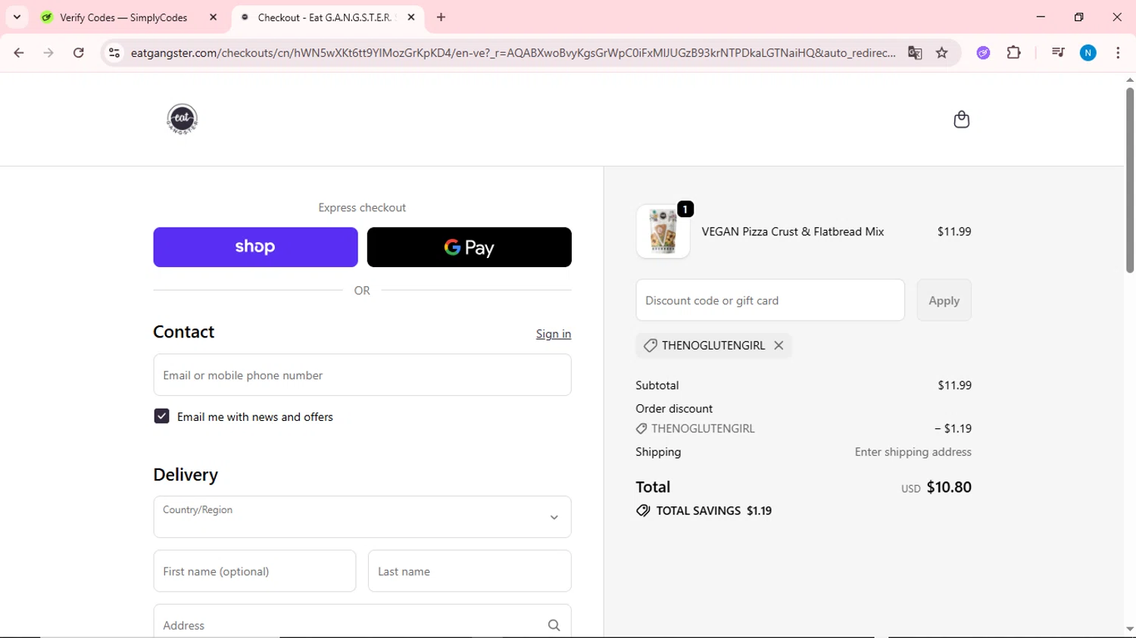Click the VEGAN Pizza Crust product thumbnail

[663, 232]
